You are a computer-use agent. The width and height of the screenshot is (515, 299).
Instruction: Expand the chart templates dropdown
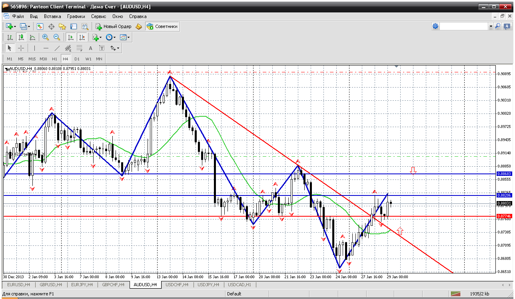click(125, 37)
